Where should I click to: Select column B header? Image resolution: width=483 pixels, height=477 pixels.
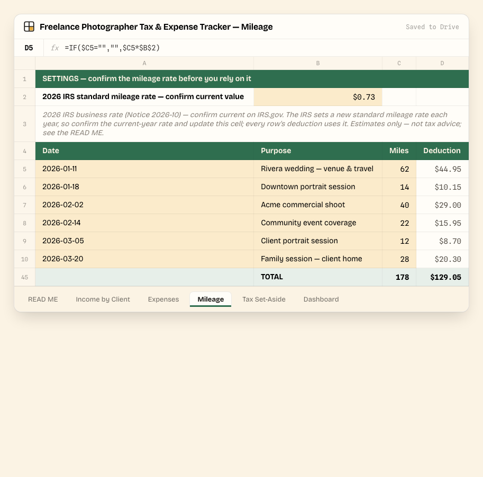[318, 63]
